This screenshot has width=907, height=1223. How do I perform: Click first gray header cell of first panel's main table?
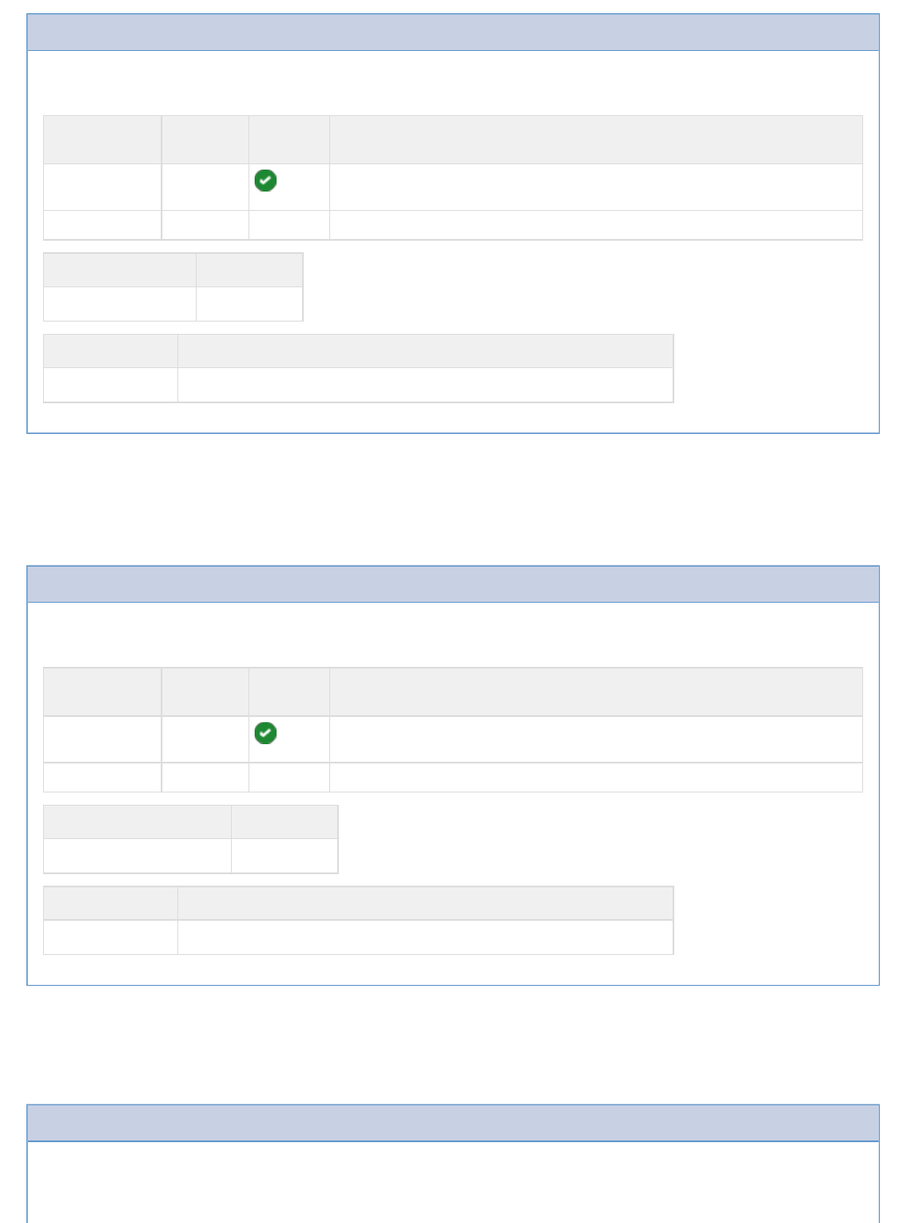103,140
